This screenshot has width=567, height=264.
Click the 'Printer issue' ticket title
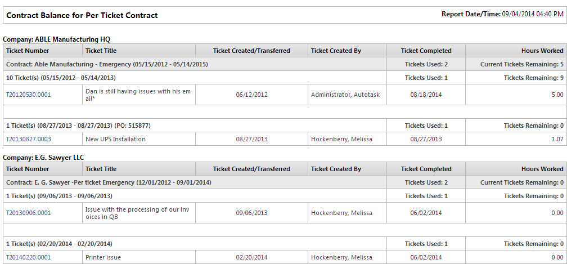pyautogui.click(x=103, y=257)
